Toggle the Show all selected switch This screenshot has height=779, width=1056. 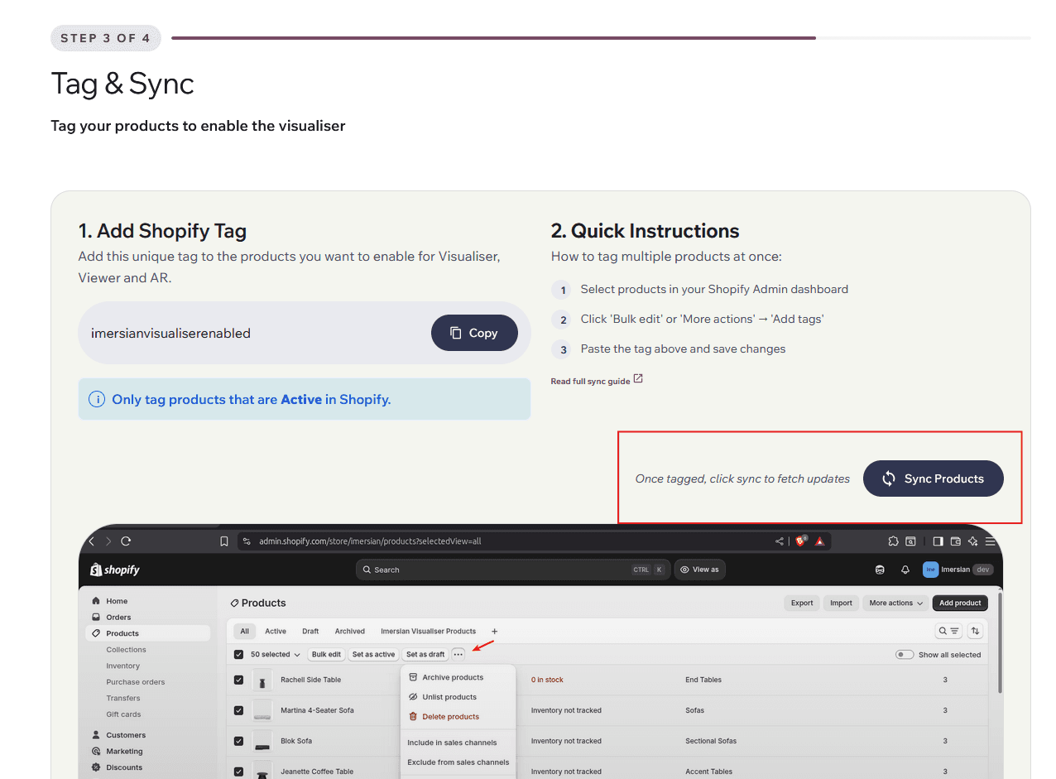point(905,654)
